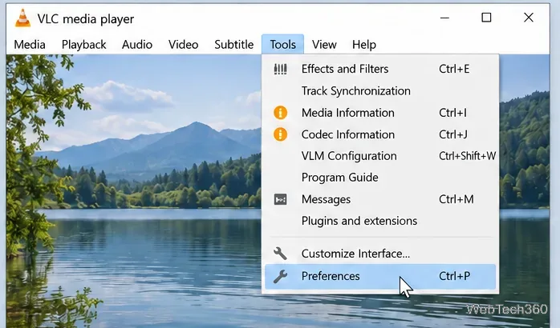Select Plugins and extensions

(380, 221)
